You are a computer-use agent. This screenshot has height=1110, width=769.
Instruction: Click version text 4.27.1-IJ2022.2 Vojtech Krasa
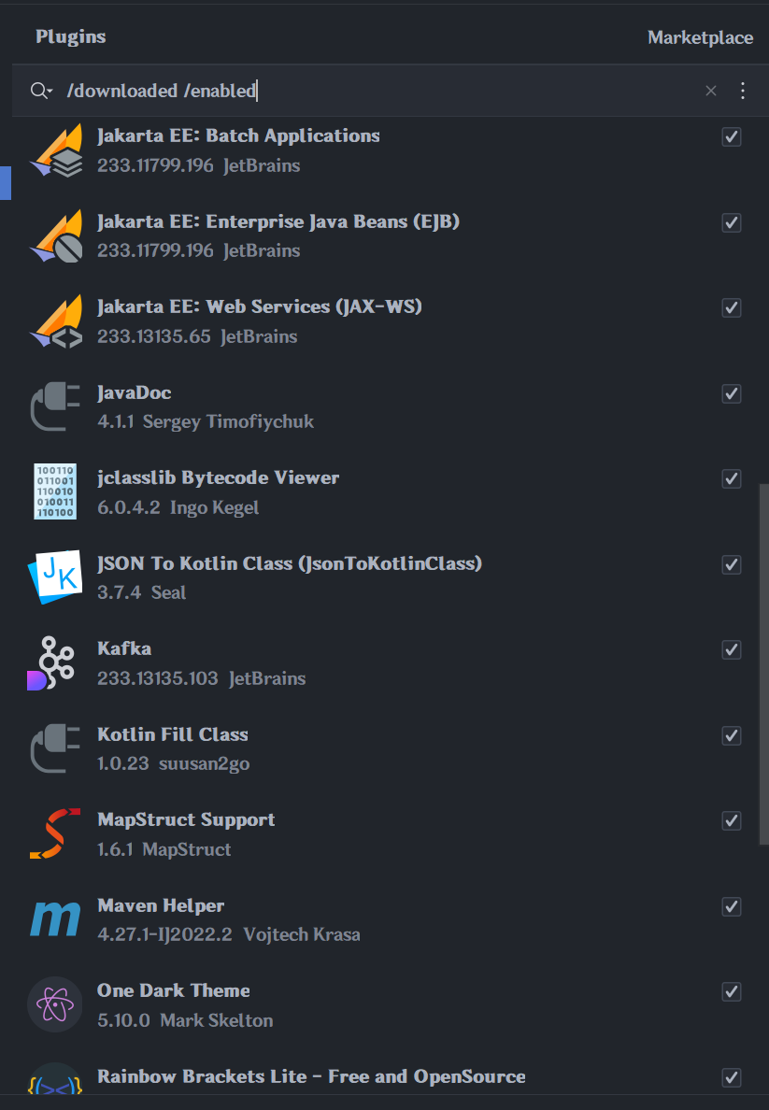229,934
